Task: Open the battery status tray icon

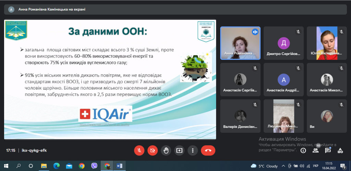Action: [296, 166]
